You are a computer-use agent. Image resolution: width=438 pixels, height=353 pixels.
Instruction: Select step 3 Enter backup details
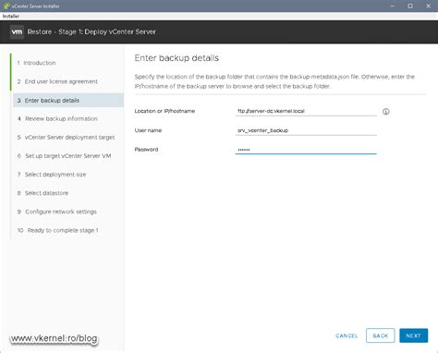pos(68,101)
